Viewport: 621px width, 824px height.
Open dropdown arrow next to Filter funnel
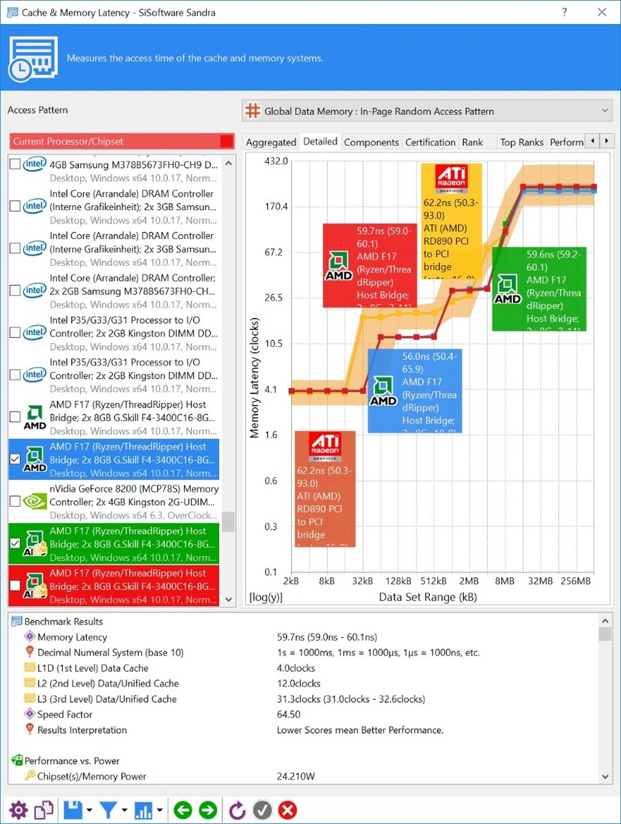(124, 811)
